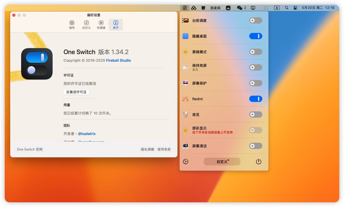Disconnect Redmi using its switch
This screenshot has width=344, height=207.
tap(256, 99)
